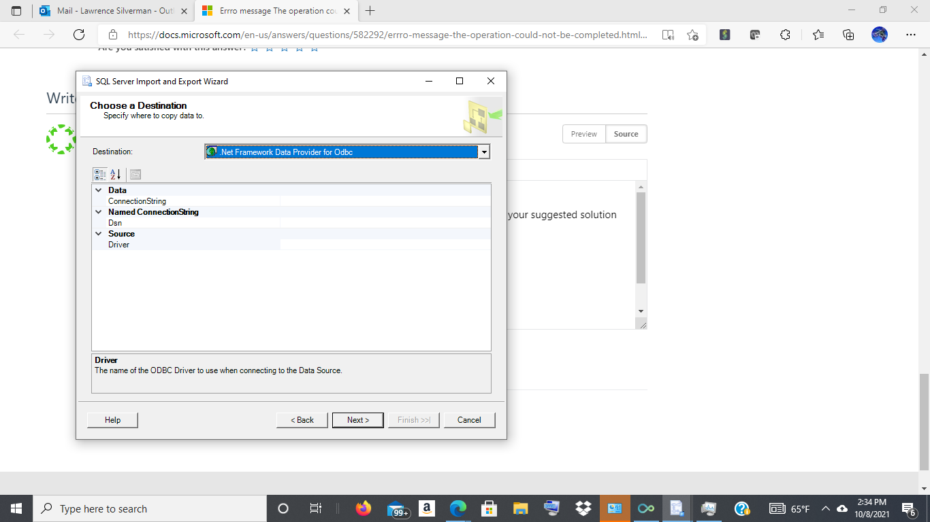Click the Property Pages icon in property grid

point(135,175)
